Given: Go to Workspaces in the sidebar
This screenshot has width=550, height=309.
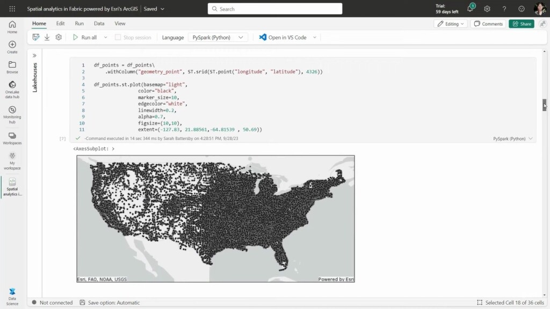Looking at the screenshot, I should (x=12, y=138).
